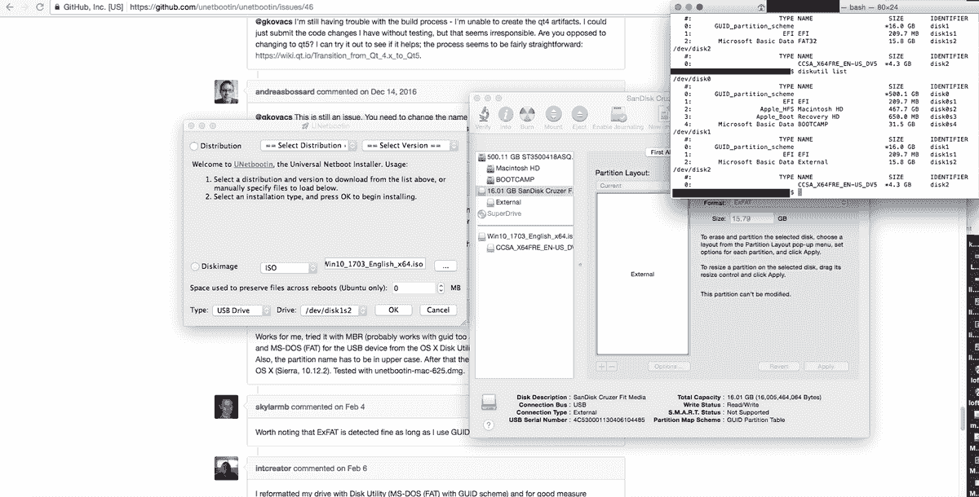Open Disk Utility help question mark
The width and height of the screenshot is (979, 497).
click(x=488, y=424)
